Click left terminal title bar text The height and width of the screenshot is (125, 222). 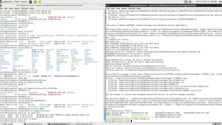coord(50,6)
